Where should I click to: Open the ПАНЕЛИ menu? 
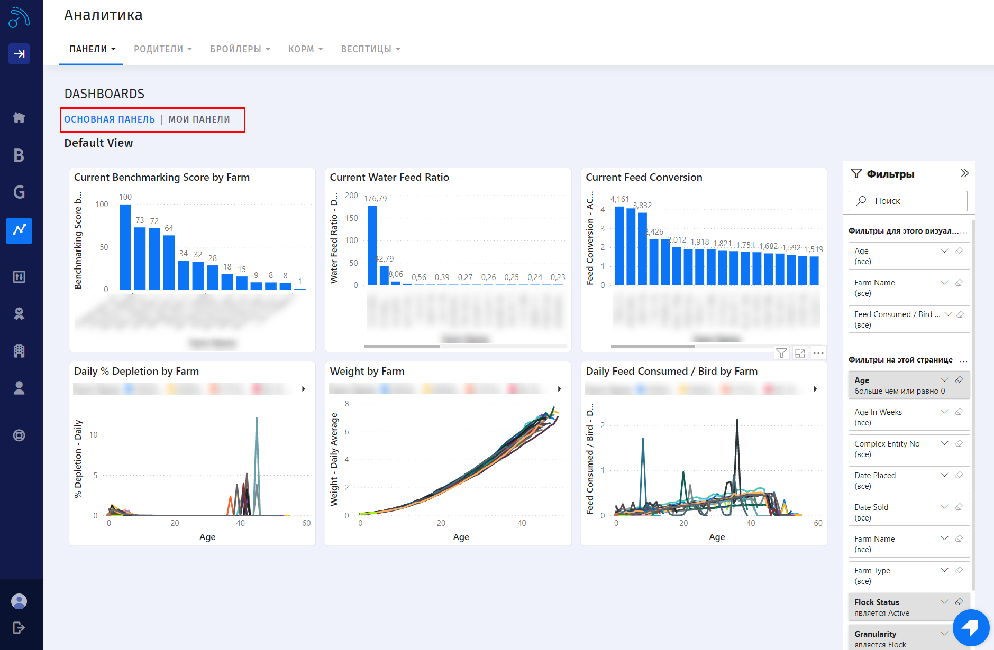click(92, 49)
